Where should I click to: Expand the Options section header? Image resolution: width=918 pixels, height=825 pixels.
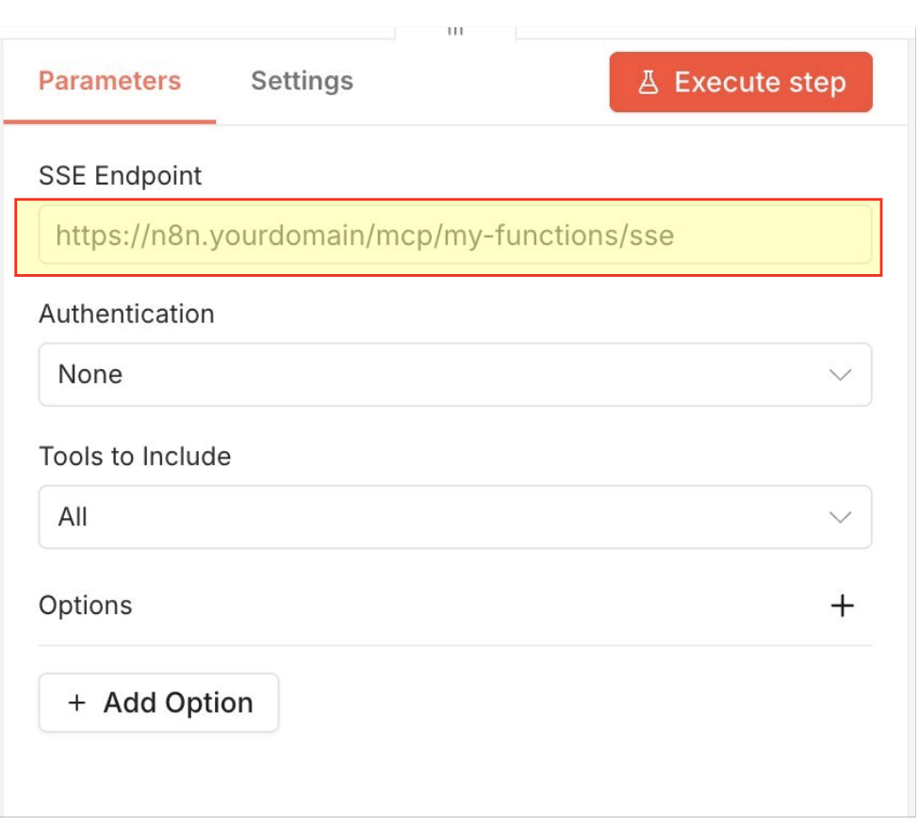pos(455,606)
